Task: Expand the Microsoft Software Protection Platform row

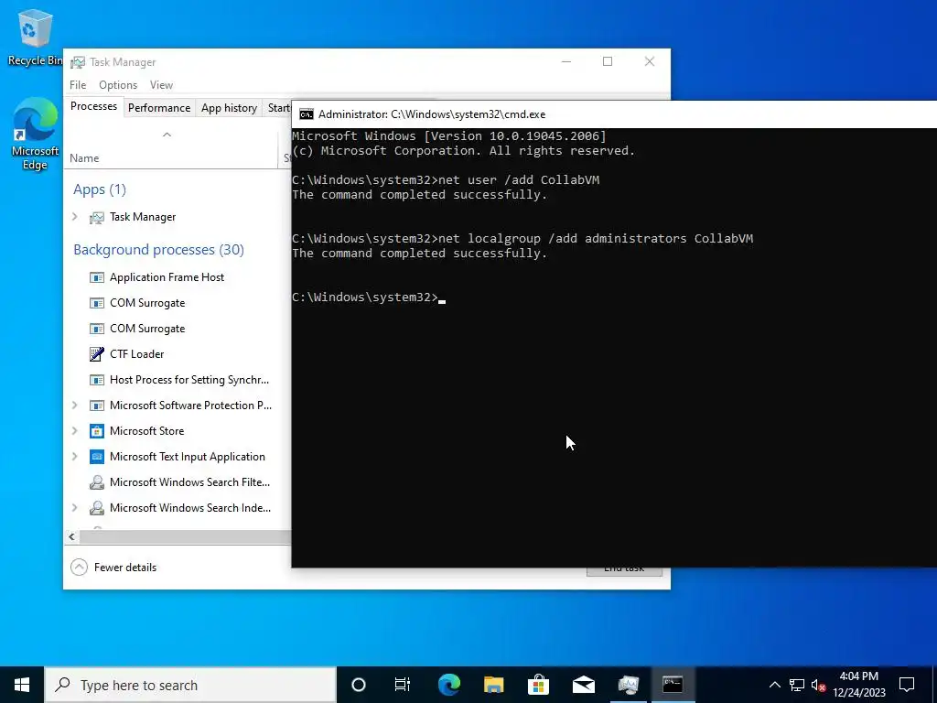Action: [75, 406]
